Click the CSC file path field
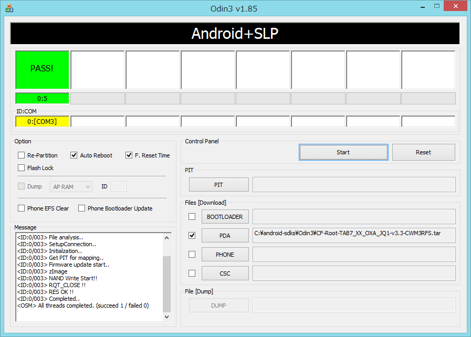The width and height of the screenshot is (471, 337). click(354, 273)
